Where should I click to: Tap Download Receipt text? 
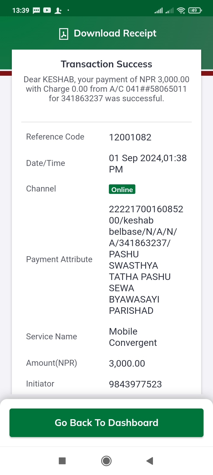115,33
